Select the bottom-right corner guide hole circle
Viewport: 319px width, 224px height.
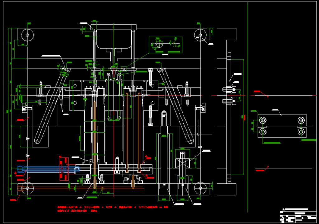click(x=199, y=188)
